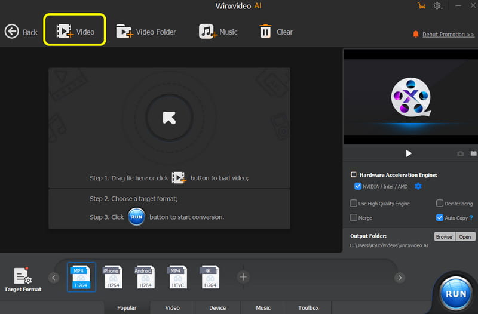Add a Video Folder
The image size is (478, 314).
146,32
